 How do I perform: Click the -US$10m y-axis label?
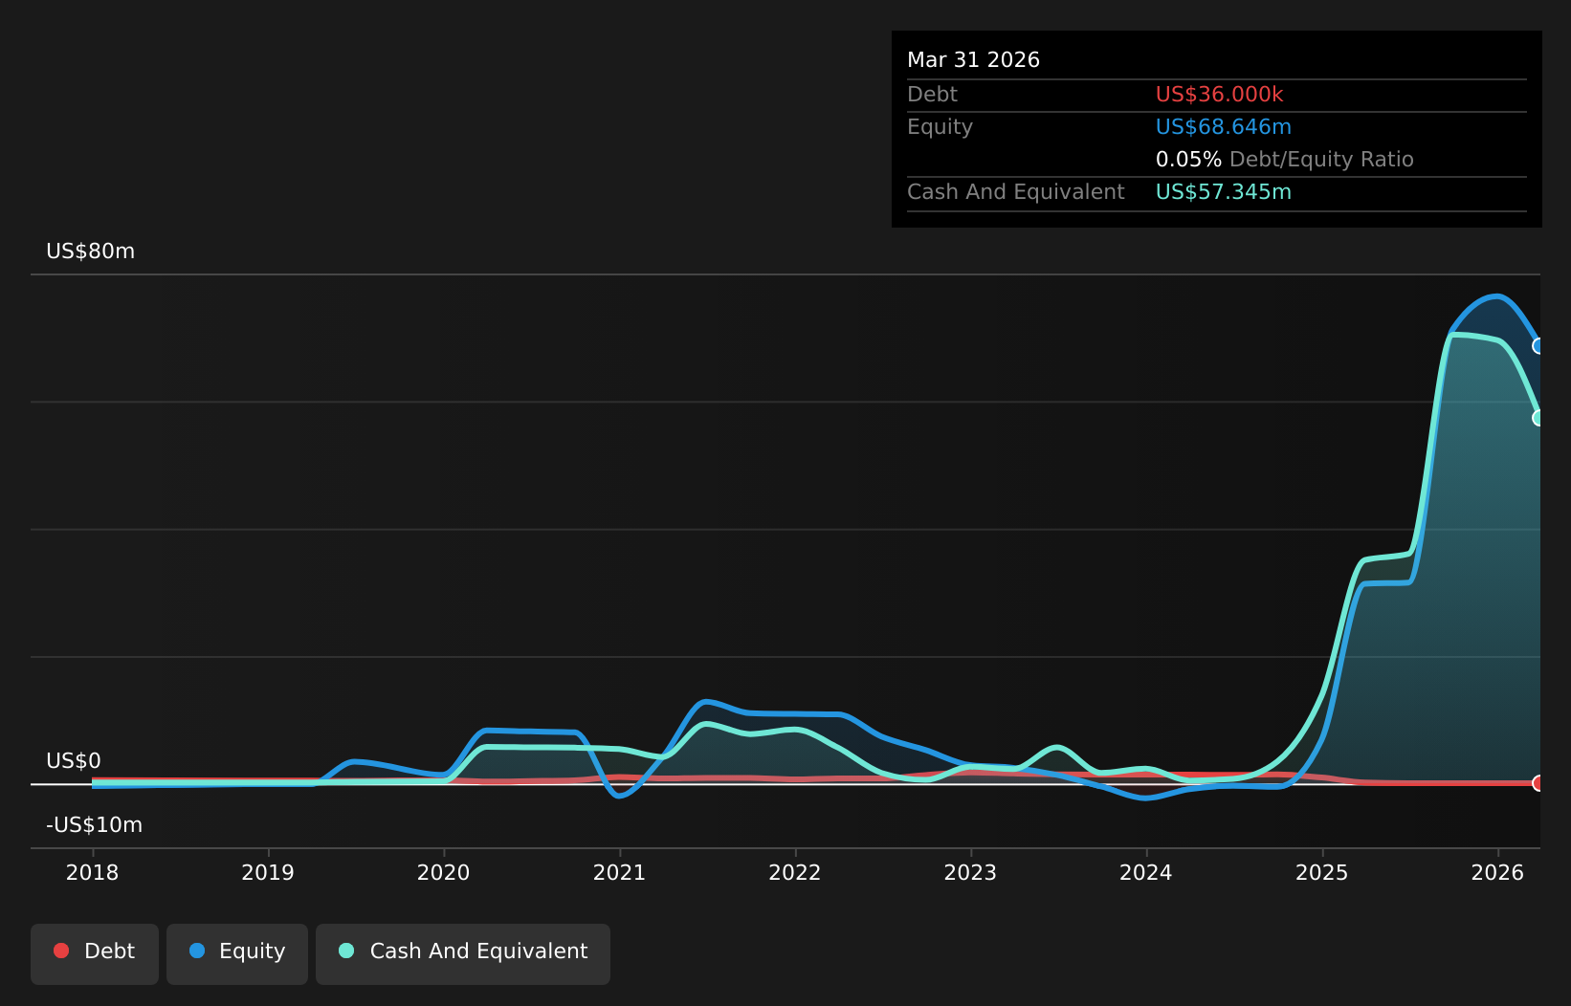tap(95, 825)
